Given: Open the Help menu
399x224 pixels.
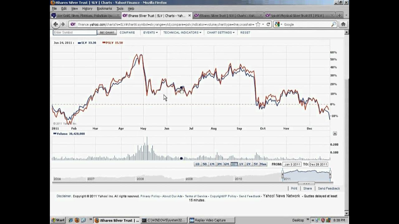Looking at the screenshot, I should (x=131, y=9).
